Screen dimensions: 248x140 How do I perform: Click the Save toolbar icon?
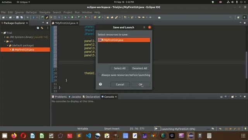coord(17,17)
